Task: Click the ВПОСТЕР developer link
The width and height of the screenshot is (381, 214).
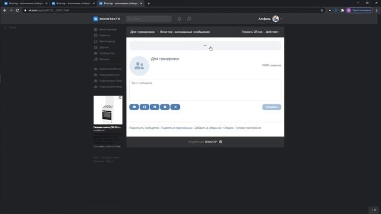Action: coord(211,141)
